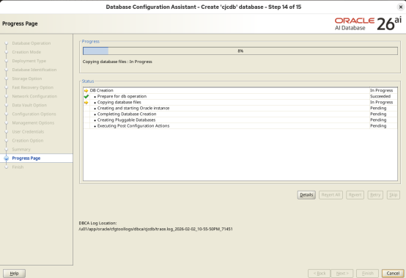This screenshot has height=278, width=406.
Task: Click the DBCA Log Location label
Action: click(97, 223)
